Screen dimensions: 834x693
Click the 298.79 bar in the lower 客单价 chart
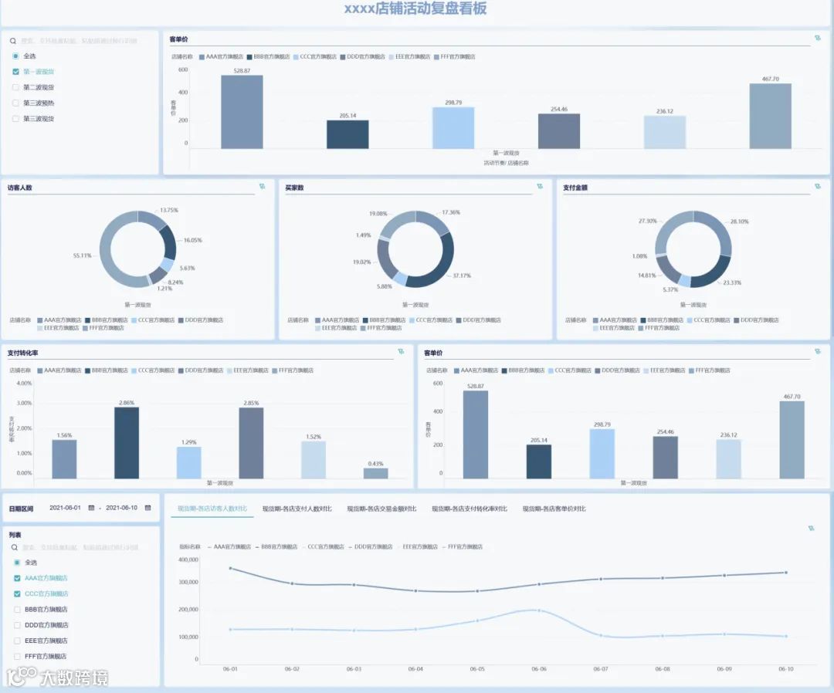tap(602, 453)
